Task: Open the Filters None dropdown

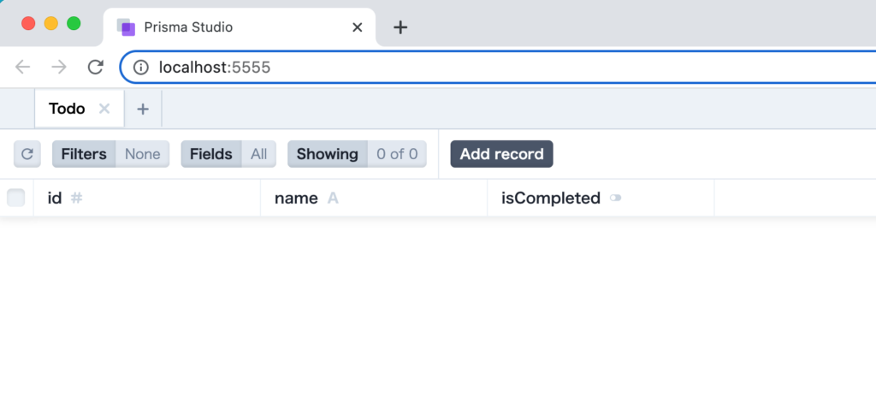Action: (110, 154)
